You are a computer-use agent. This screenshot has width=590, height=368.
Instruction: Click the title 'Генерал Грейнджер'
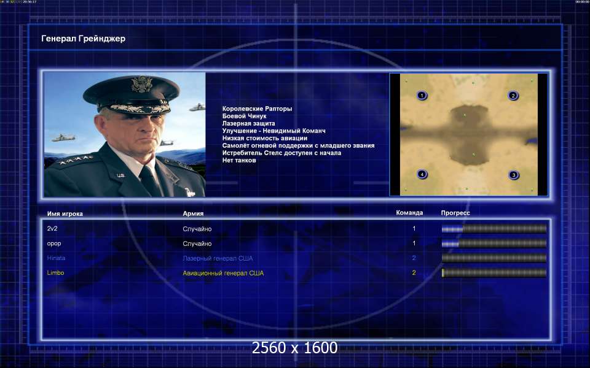tap(83, 39)
